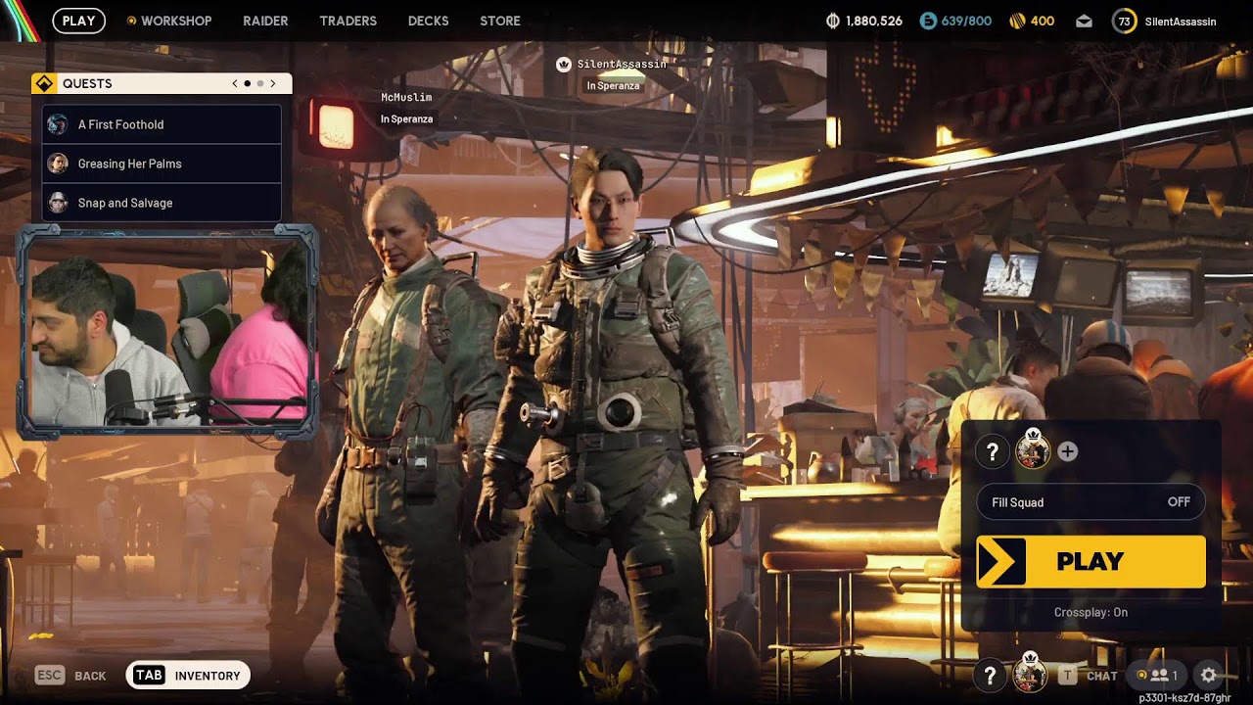Image resolution: width=1253 pixels, height=705 pixels.
Task: Add a squad member with plus icon
Action: (1068, 451)
